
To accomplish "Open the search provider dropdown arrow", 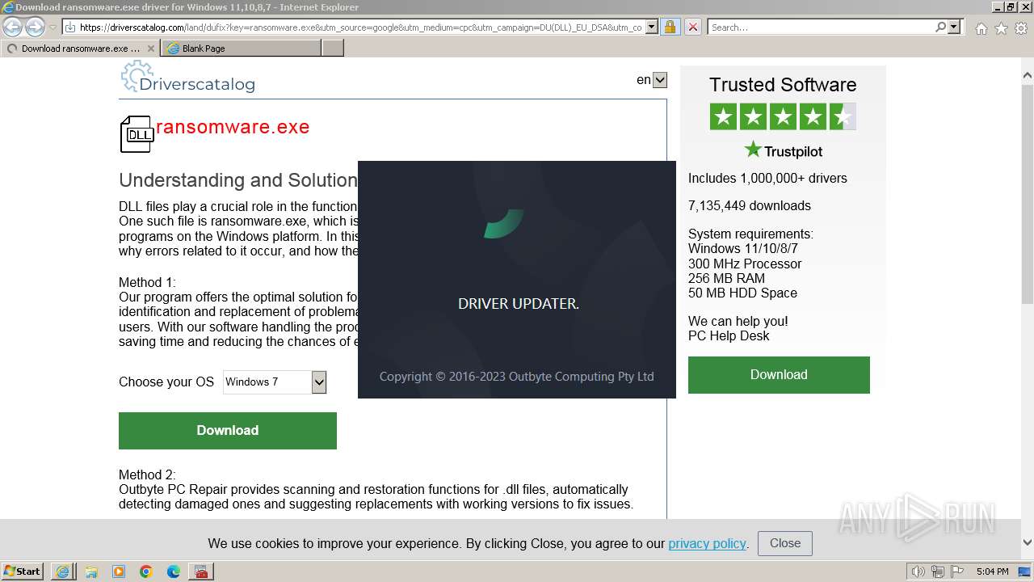I will tap(954, 27).
